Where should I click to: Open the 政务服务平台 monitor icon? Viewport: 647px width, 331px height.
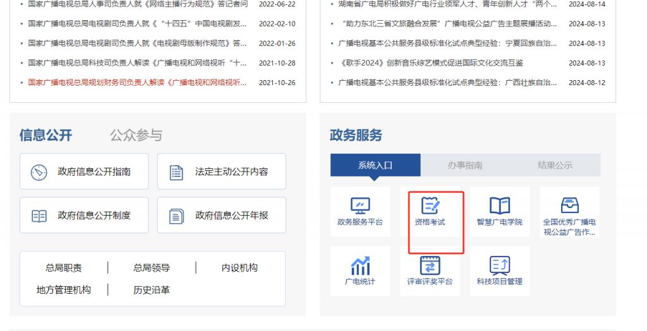coord(360,206)
